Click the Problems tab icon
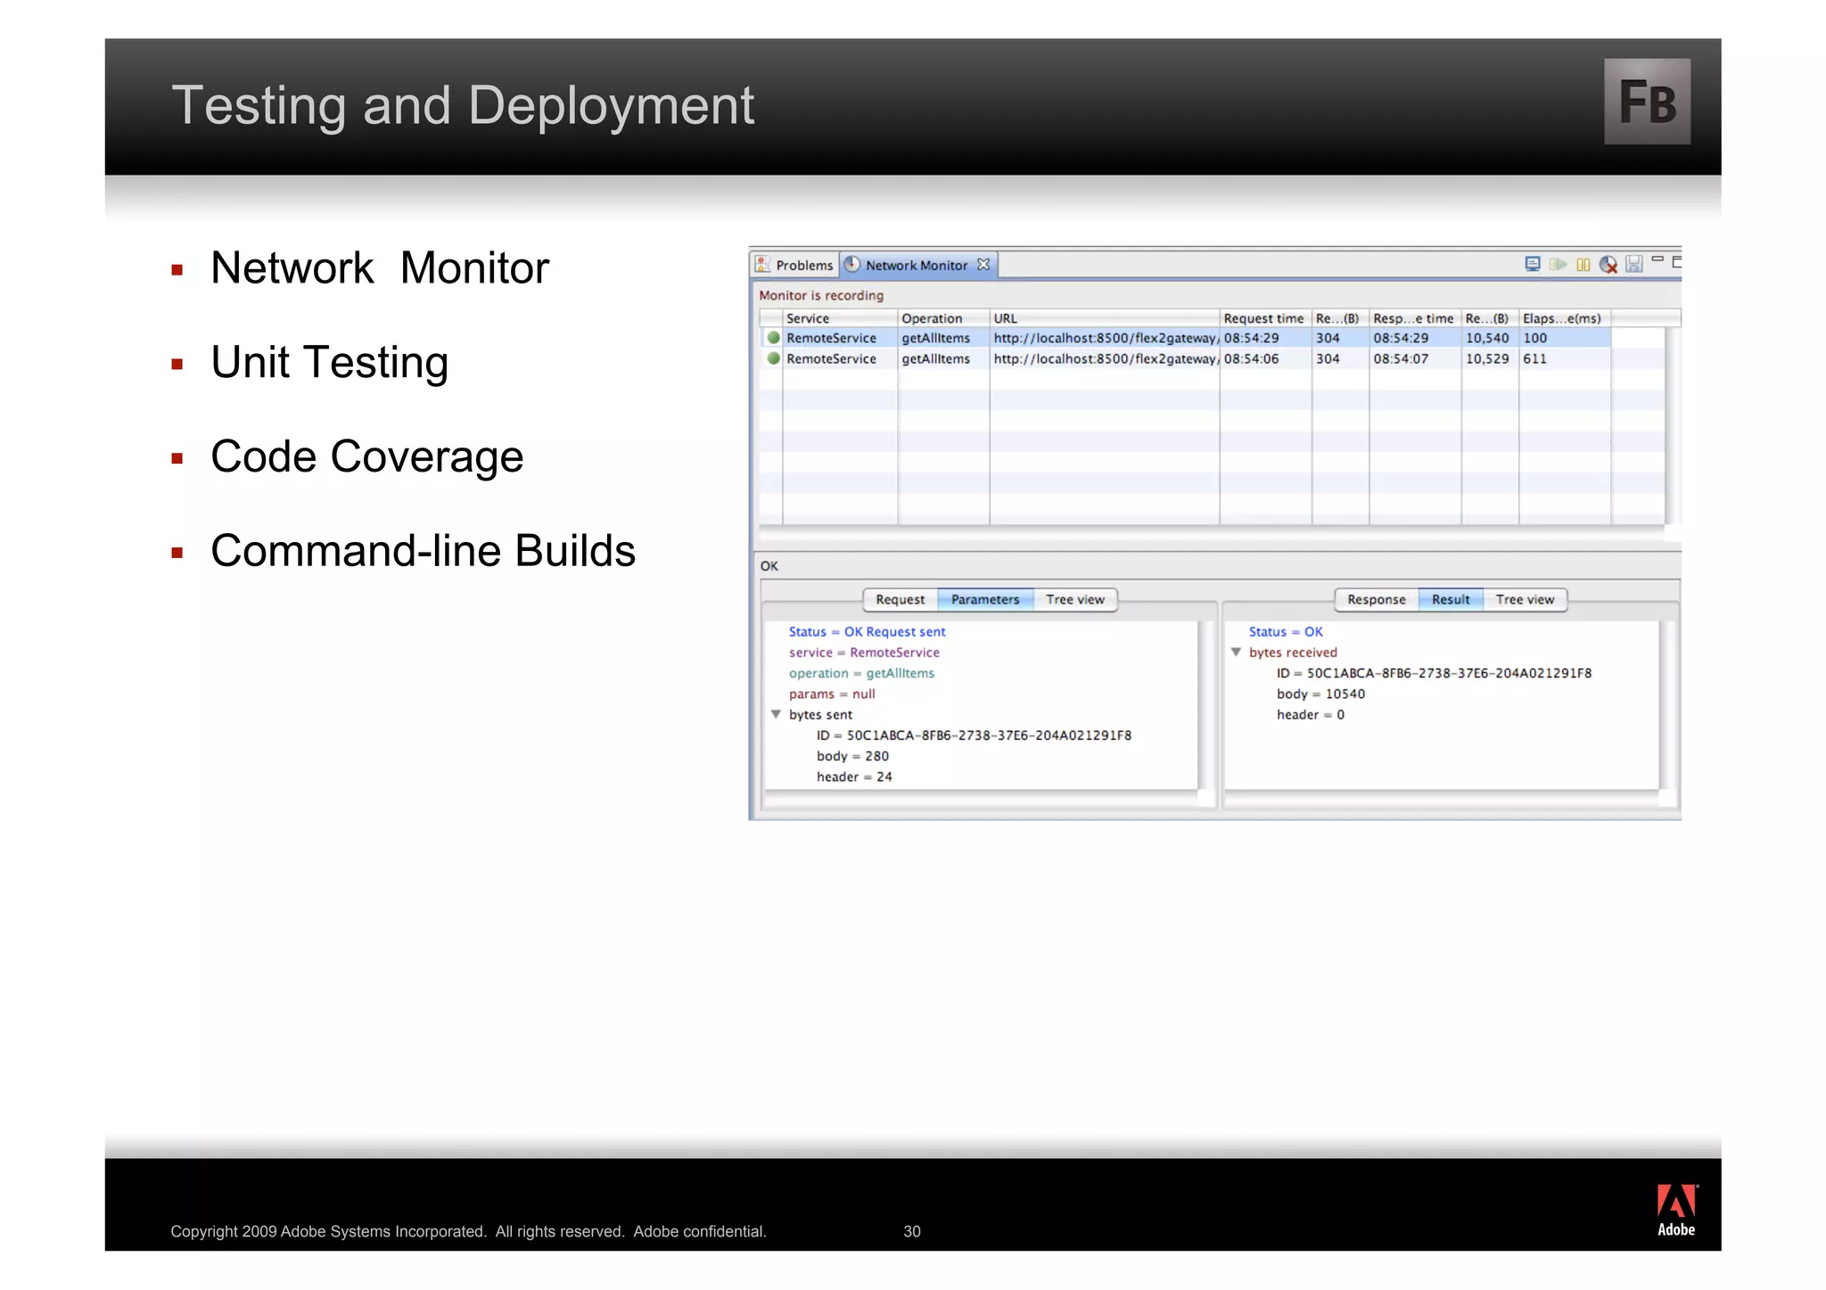1826x1290 pixels. coord(762,265)
